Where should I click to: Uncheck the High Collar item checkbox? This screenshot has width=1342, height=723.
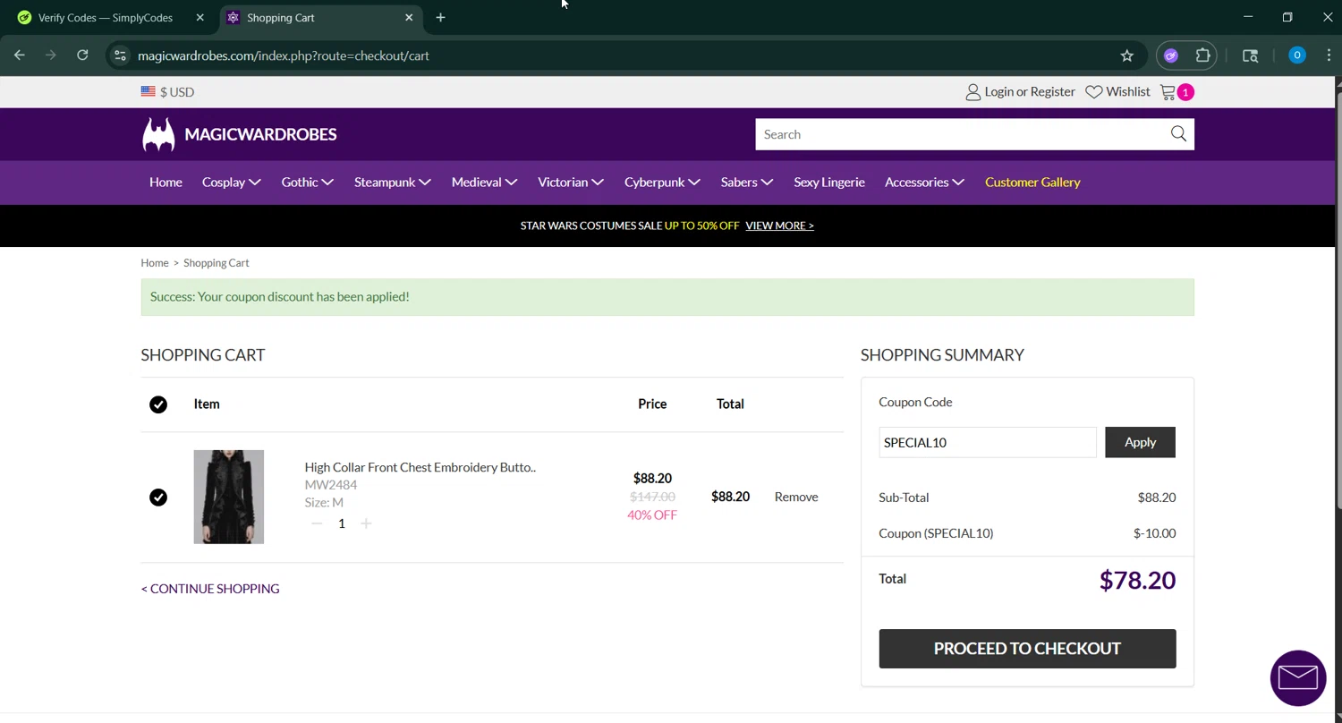pos(158,497)
